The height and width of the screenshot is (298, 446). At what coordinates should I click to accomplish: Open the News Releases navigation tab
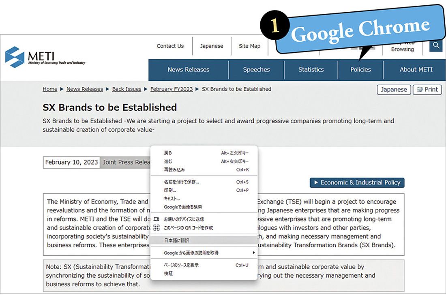pyautogui.click(x=188, y=70)
